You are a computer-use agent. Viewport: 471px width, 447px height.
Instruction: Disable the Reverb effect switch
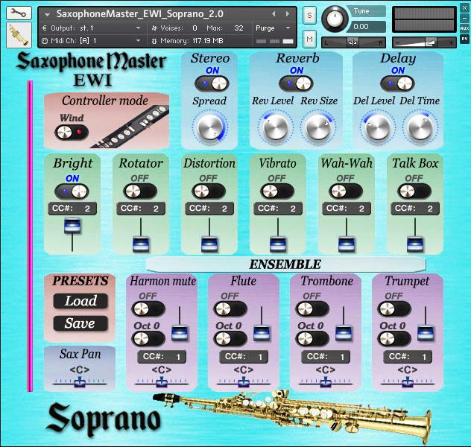tap(296, 83)
